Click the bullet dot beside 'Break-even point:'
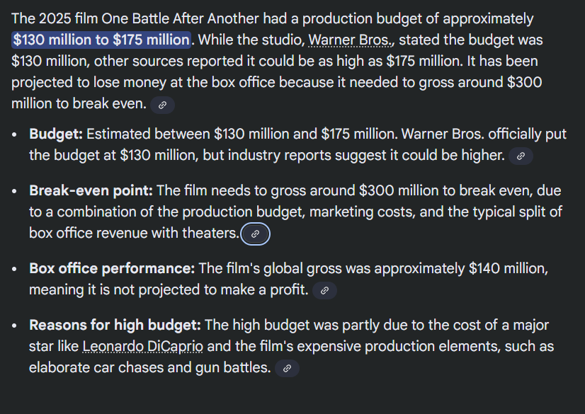585x414 pixels. pos(15,191)
